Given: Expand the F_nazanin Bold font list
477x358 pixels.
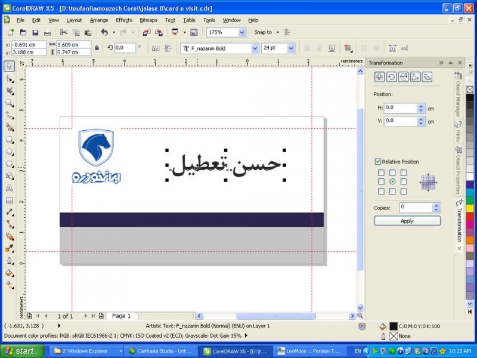Looking at the screenshot, I should pyautogui.click(x=255, y=48).
